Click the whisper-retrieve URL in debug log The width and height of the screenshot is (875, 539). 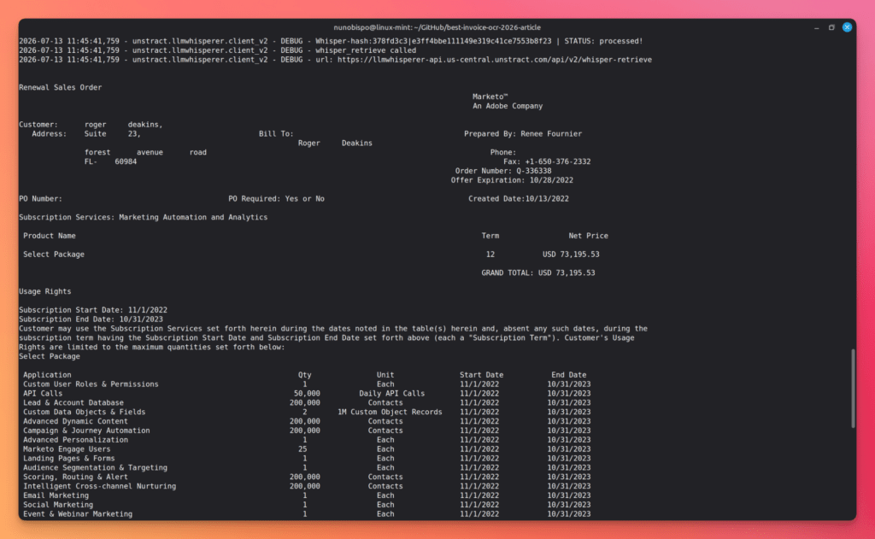tap(495, 60)
